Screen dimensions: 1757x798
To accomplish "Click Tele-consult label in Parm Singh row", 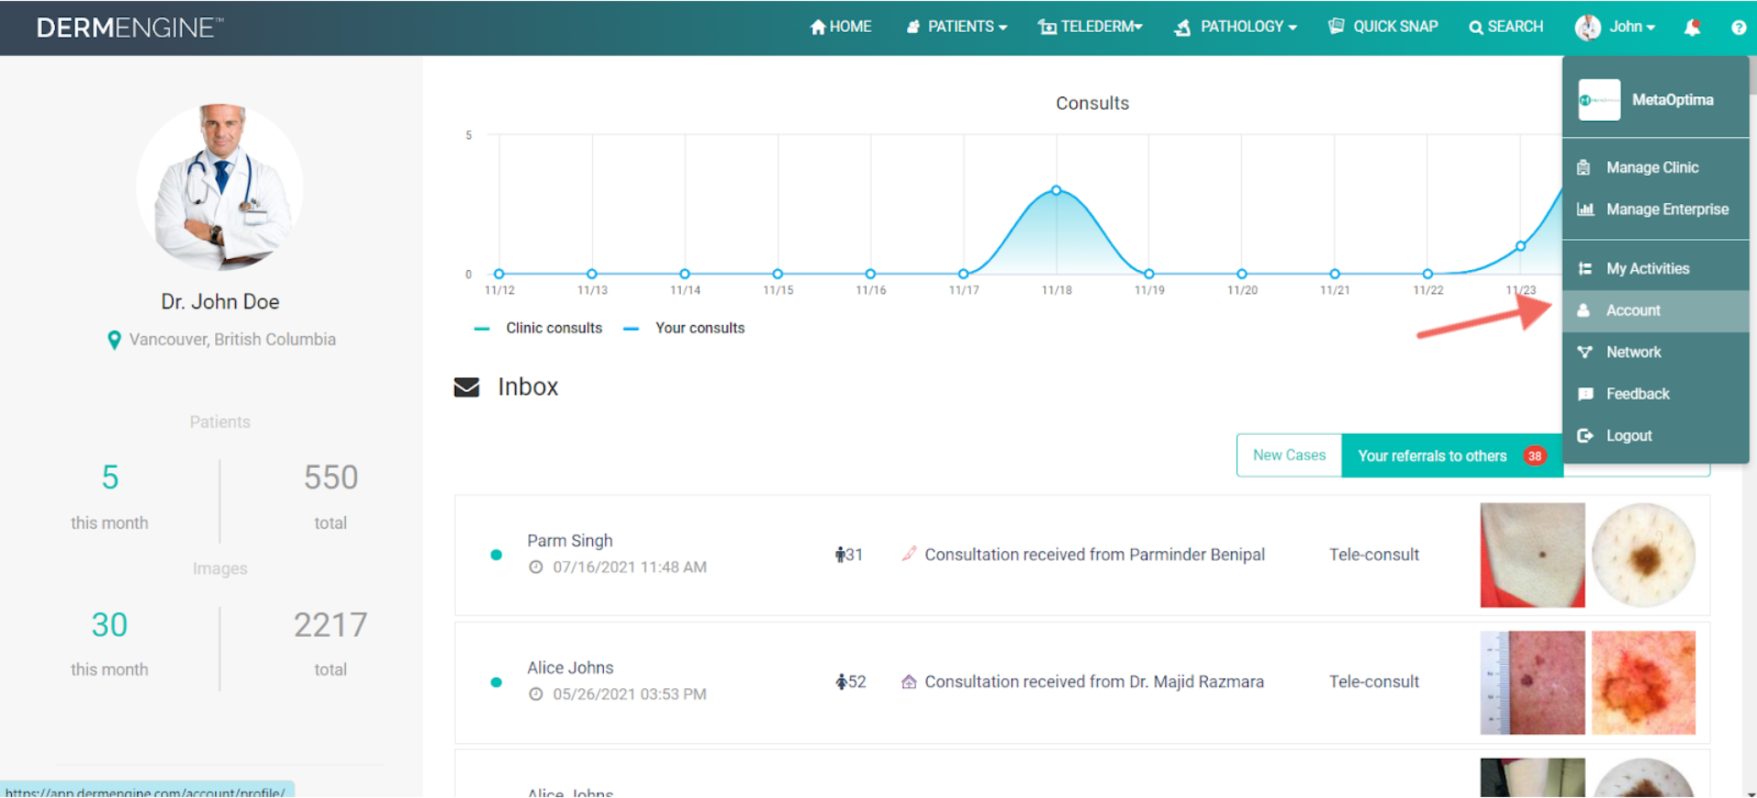I will (x=1374, y=555).
